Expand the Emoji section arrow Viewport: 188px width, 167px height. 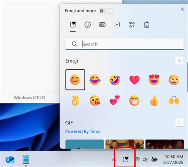tap(179, 61)
